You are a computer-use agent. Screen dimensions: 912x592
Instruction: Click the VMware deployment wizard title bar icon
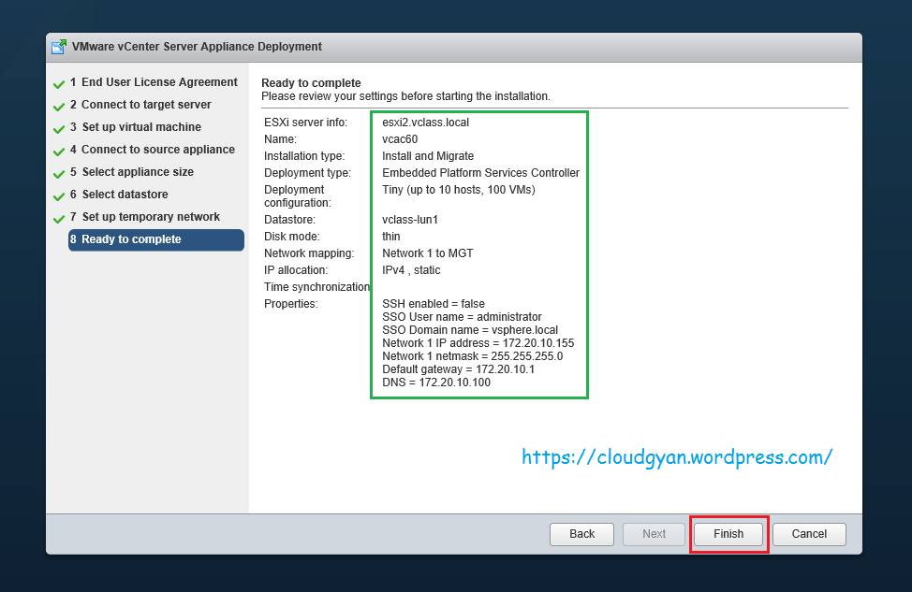(x=58, y=46)
